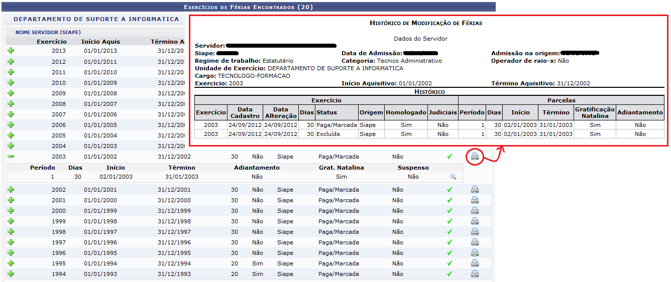The height and width of the screenshot is (282, 671).
Task: Select 'Estatutário' work regime value
Action: pos(278,61)
